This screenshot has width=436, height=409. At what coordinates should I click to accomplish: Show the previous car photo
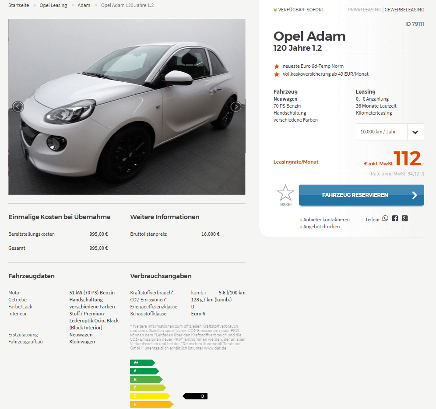pyautogui.click(x=18, y=107)
